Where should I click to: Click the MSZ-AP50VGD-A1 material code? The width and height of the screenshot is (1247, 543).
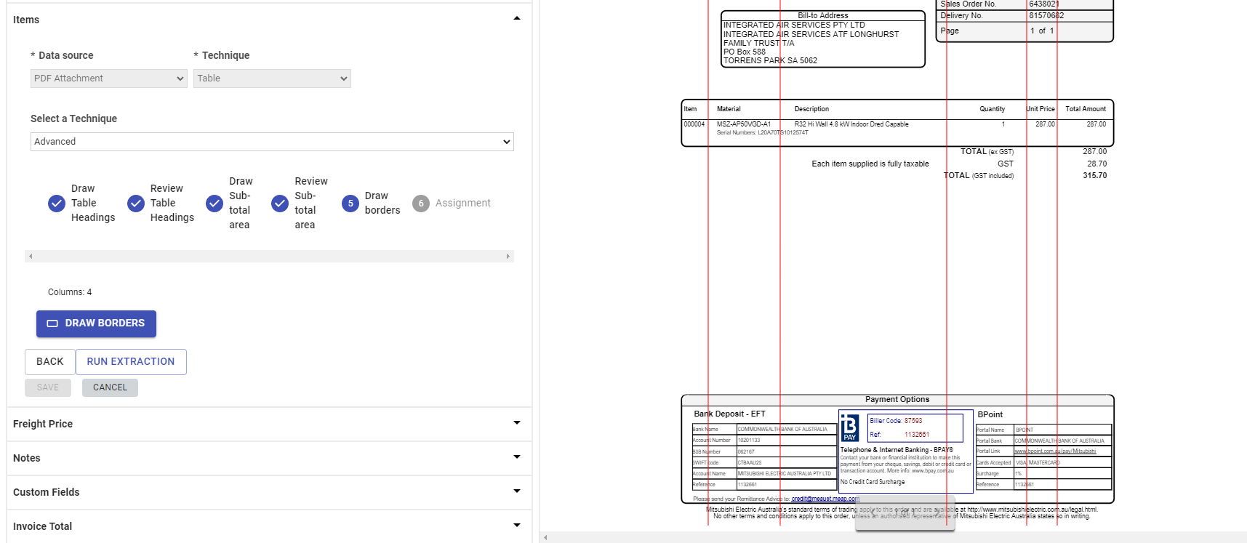pos(743,124)
